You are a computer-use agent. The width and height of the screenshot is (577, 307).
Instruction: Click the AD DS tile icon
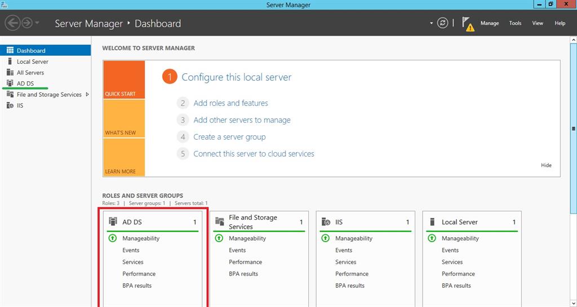[x=113, y=221]
